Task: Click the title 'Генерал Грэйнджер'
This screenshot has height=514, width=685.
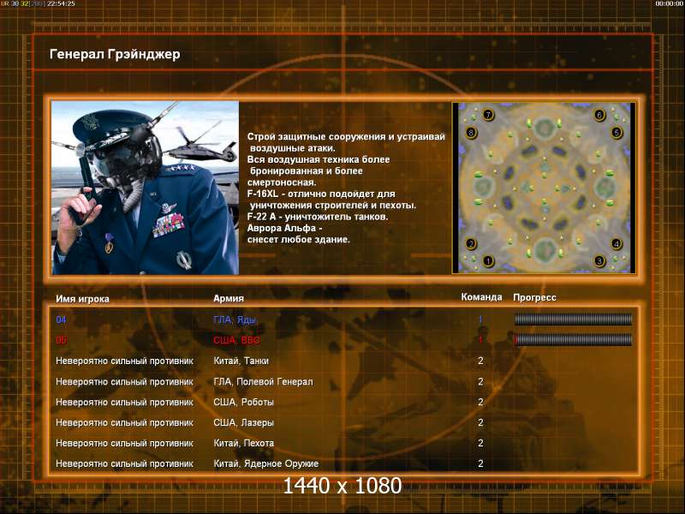Action: click(115, 54)
